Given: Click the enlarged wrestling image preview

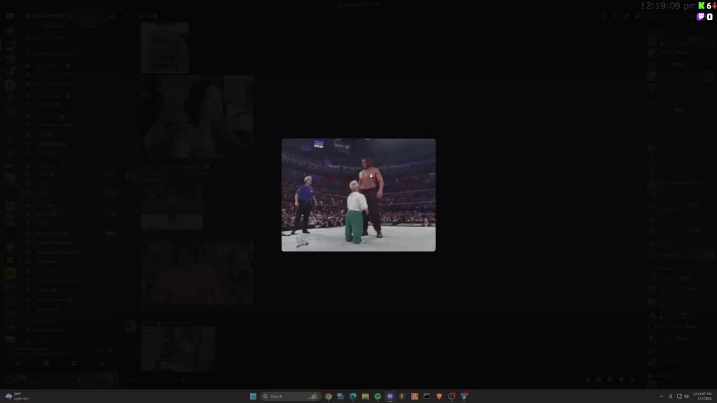Looking at the screenshot, I should click(358, 195).
